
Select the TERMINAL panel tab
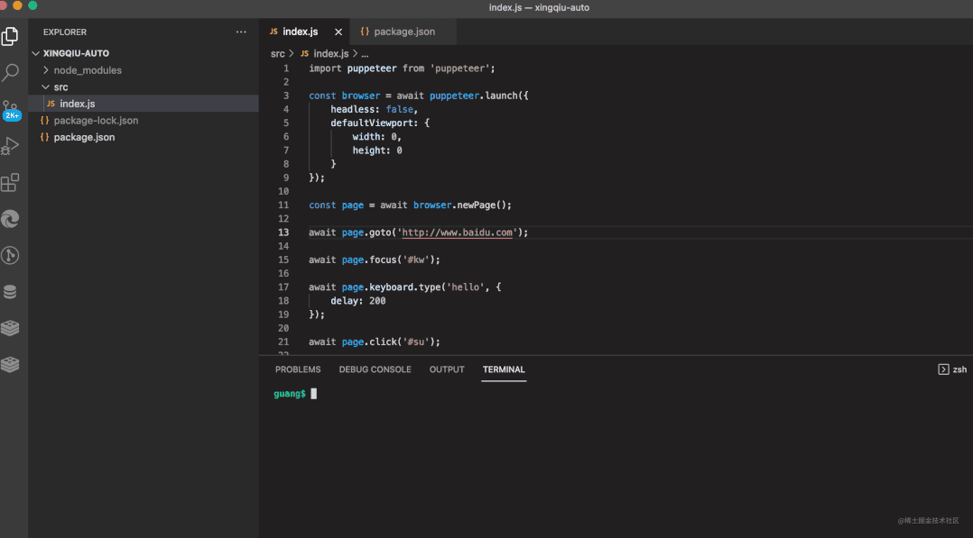click(x=504, y=369)
